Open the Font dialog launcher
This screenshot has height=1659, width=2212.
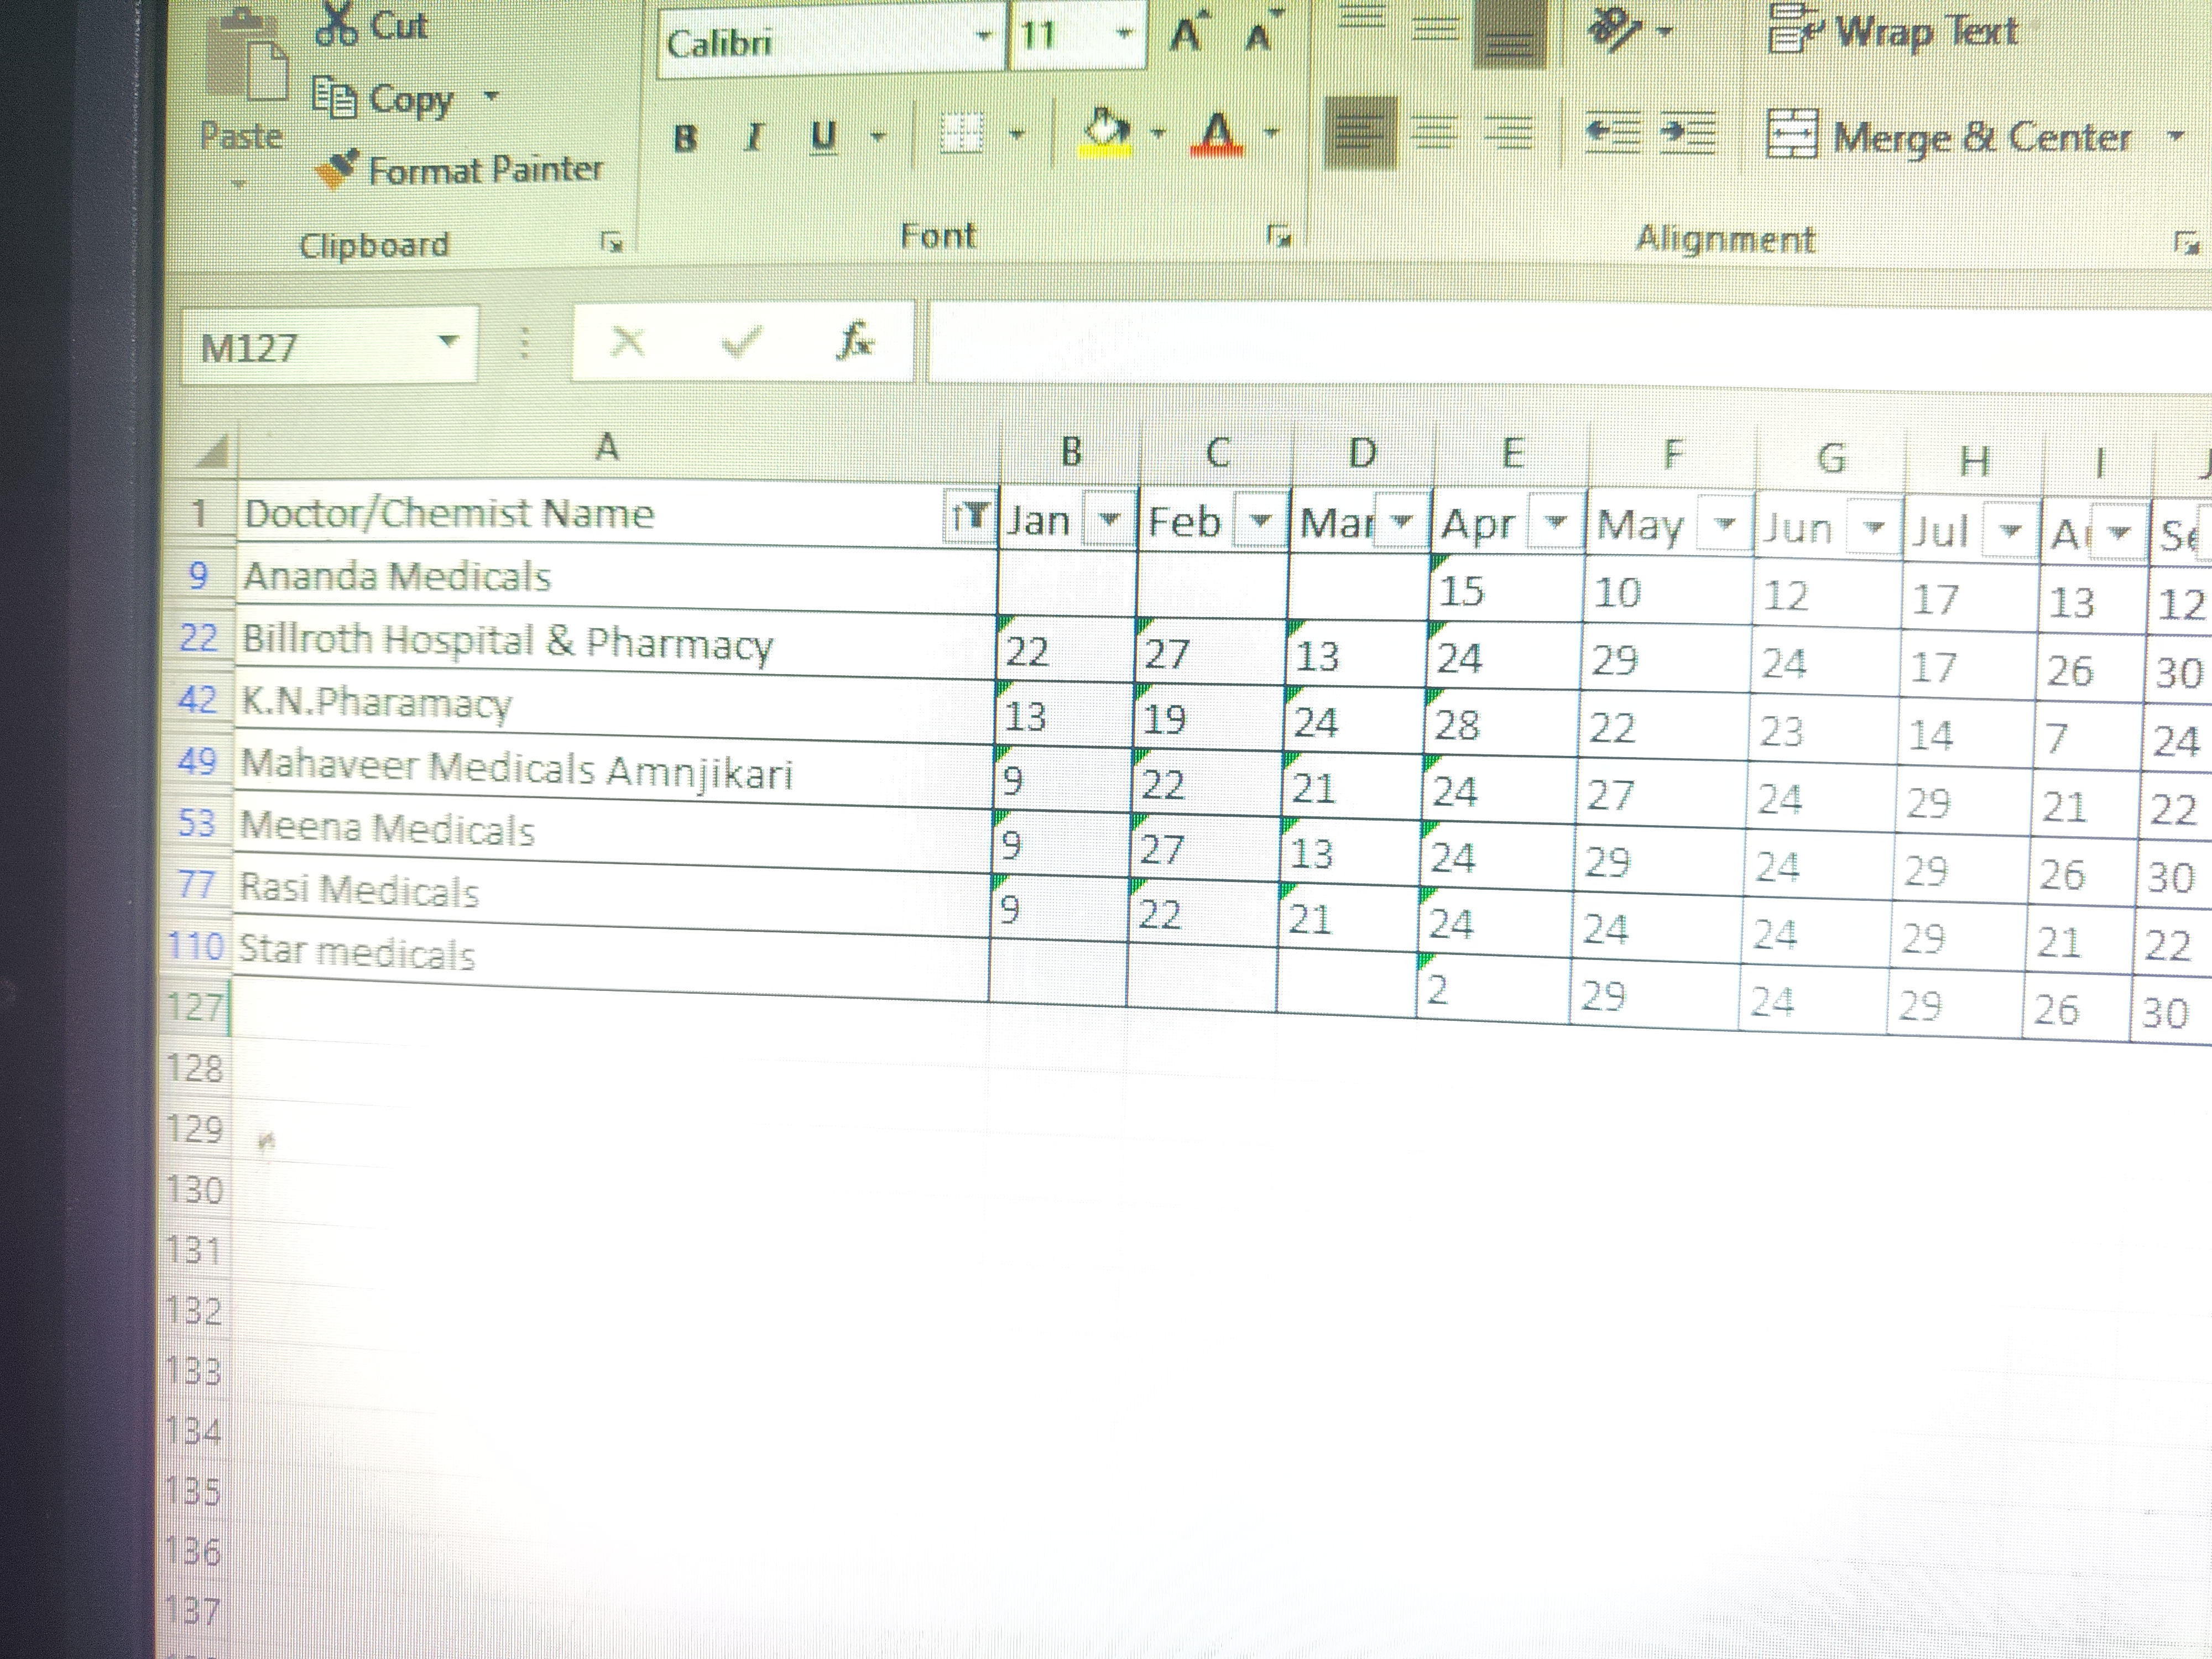[x=1278, y=237]
